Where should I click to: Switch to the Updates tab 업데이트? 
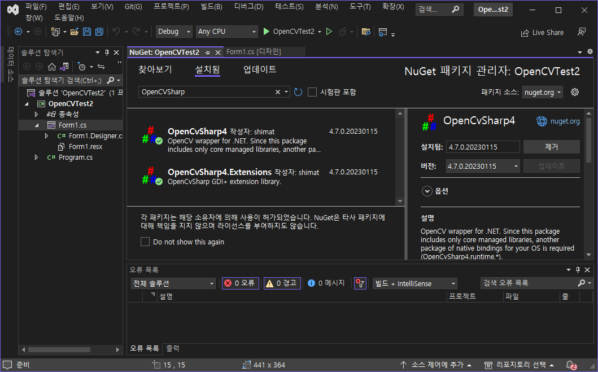(x=260, y=69)
